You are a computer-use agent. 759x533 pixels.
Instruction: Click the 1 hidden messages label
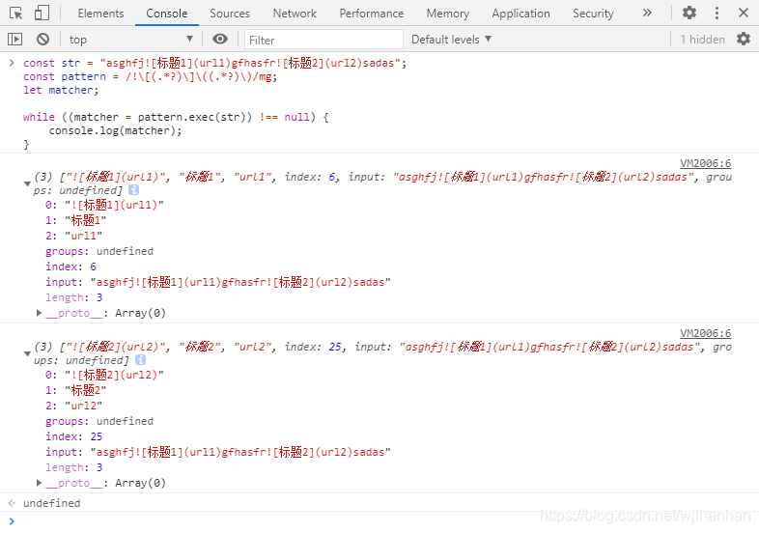point(702,40)
